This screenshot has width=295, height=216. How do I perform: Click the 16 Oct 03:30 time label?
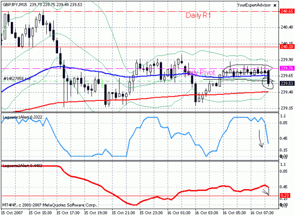click(207, 213)
